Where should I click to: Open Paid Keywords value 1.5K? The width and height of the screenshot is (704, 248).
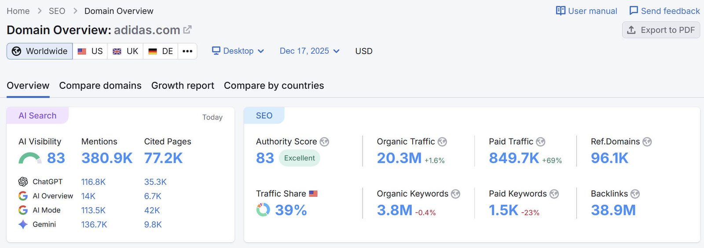tap(503, 210)
